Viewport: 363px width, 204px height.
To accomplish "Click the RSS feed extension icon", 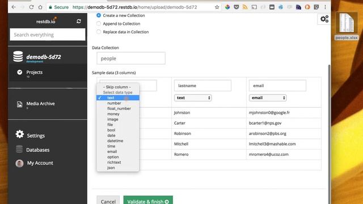I will click(245, 7).
